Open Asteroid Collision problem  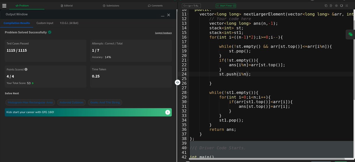(71, 102)
